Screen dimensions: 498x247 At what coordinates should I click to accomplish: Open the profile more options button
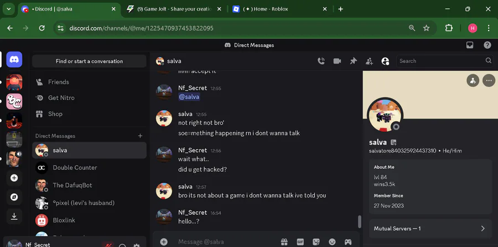(489, 80)
